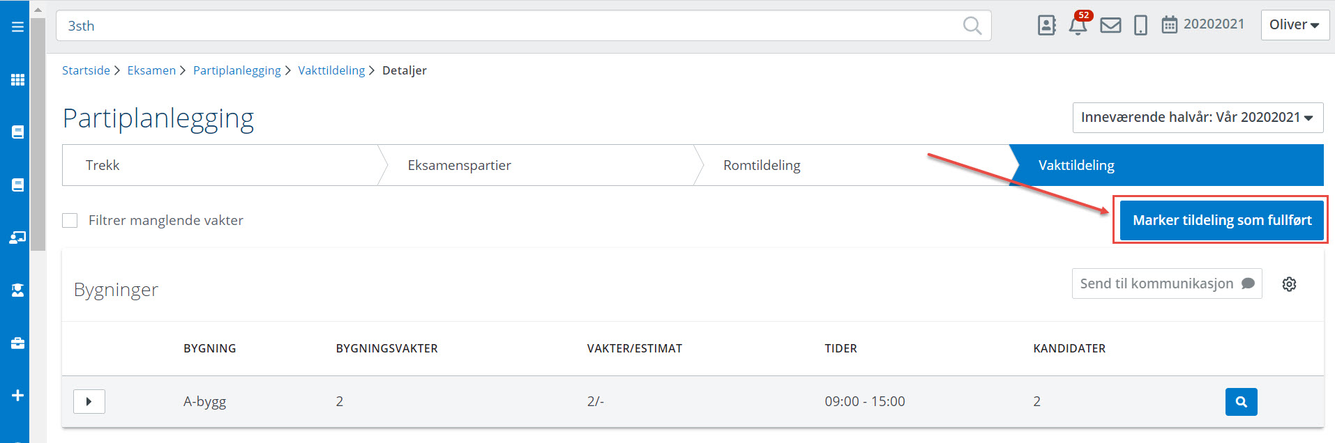Open the contact card icon
1335x443 pixels.
tap(1046, 26)
